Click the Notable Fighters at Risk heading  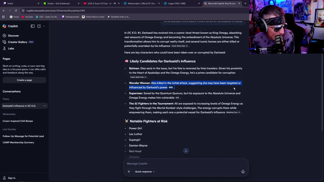pyautogui.click(x=149, y=121)
